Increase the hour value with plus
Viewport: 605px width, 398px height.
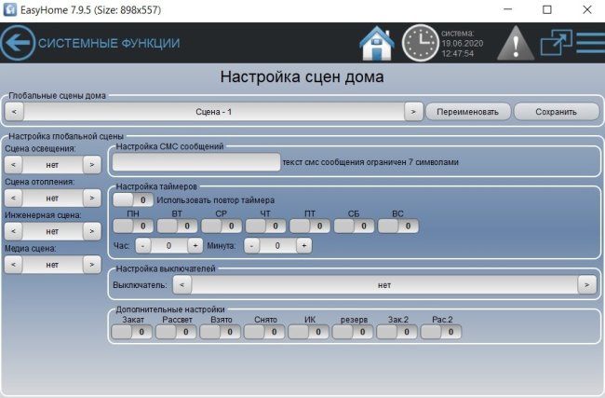tap(195, 245)
